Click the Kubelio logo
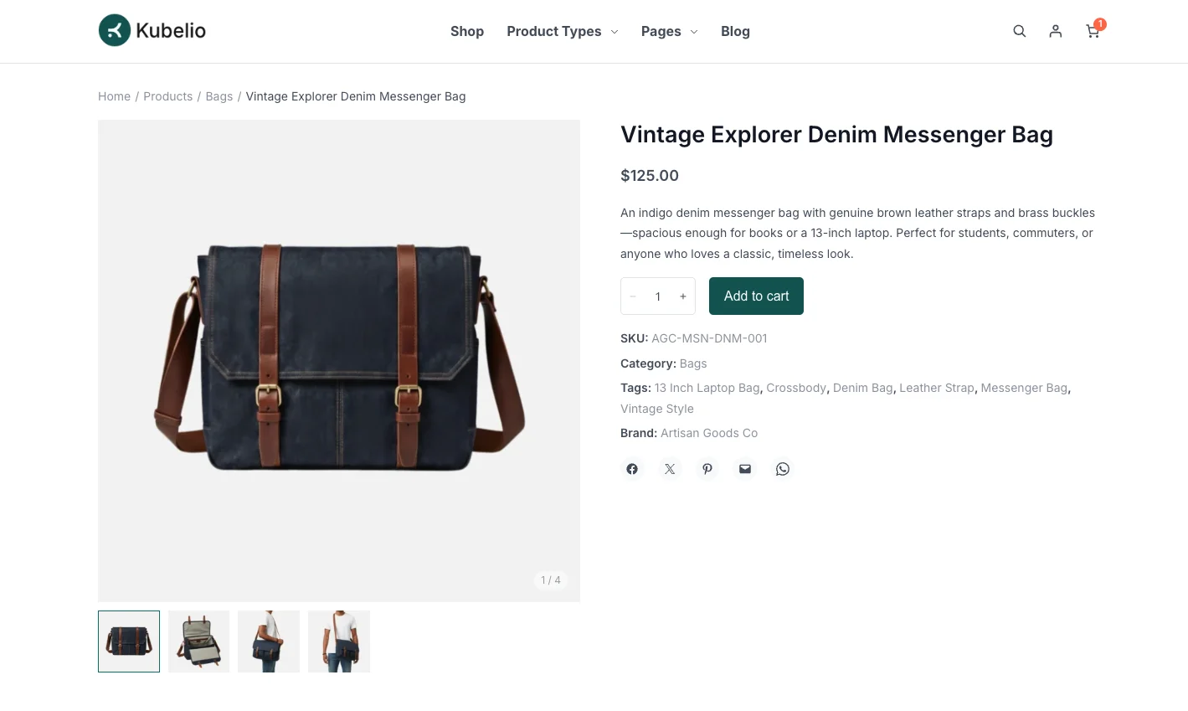Screen dimensions: 1188x711 pyautogui.click(x=152, y=30)
